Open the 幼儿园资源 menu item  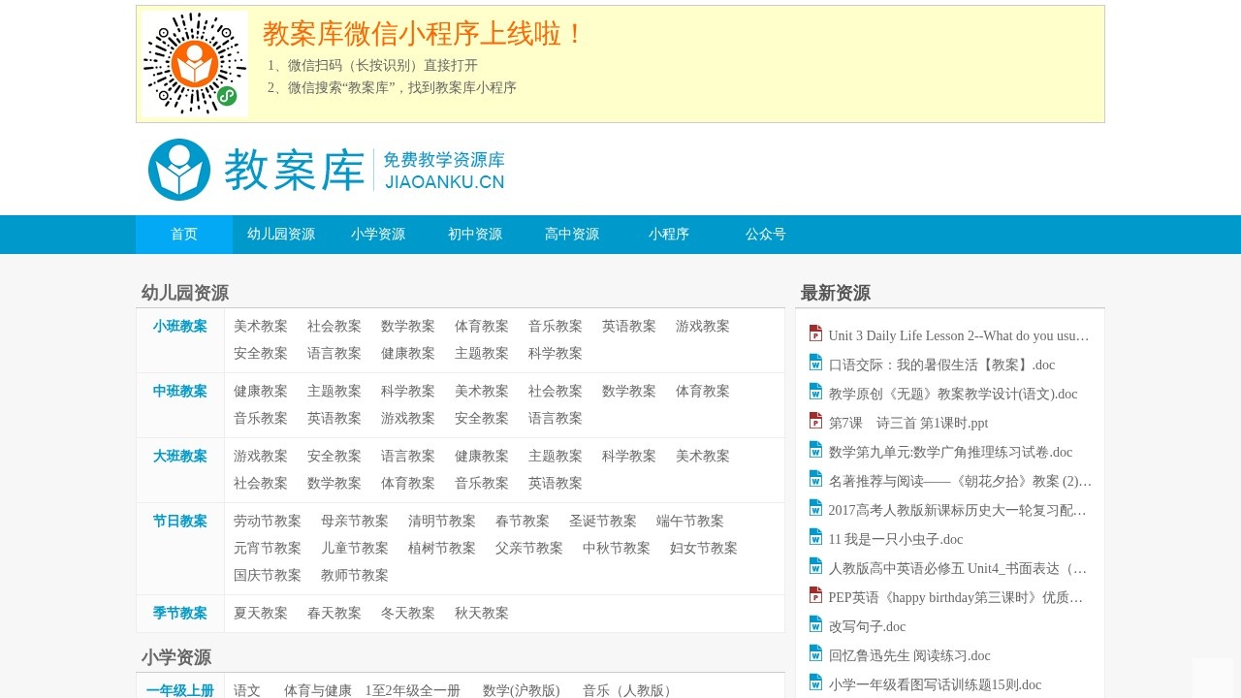click(x=280, y=234)
